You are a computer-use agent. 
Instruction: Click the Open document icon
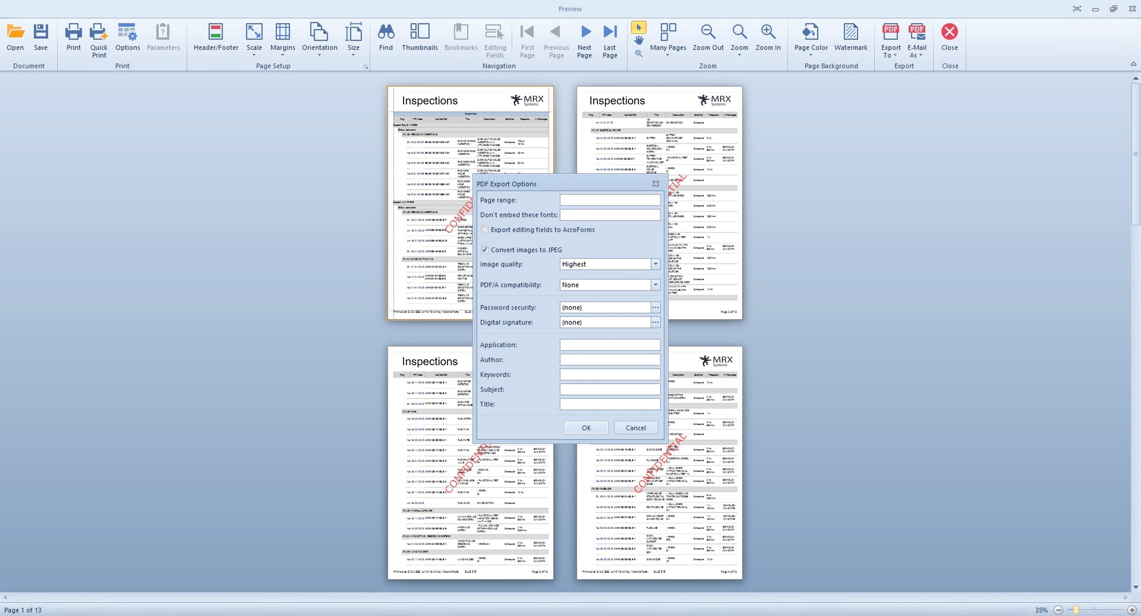15,32
